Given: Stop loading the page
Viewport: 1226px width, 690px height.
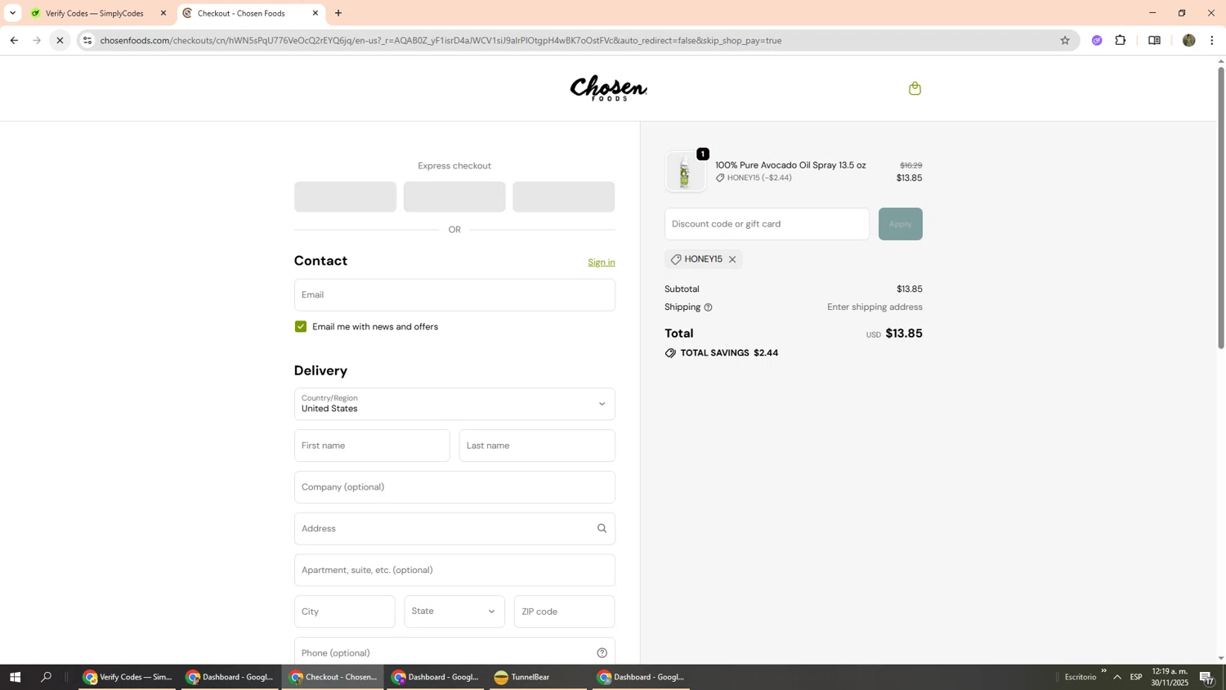Looking at the screenshot, I should 60,40.
